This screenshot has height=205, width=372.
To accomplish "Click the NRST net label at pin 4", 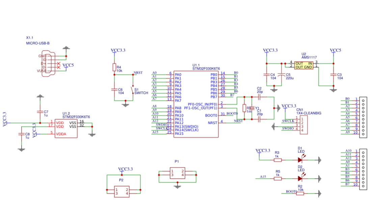I will (x=238, y=121).
